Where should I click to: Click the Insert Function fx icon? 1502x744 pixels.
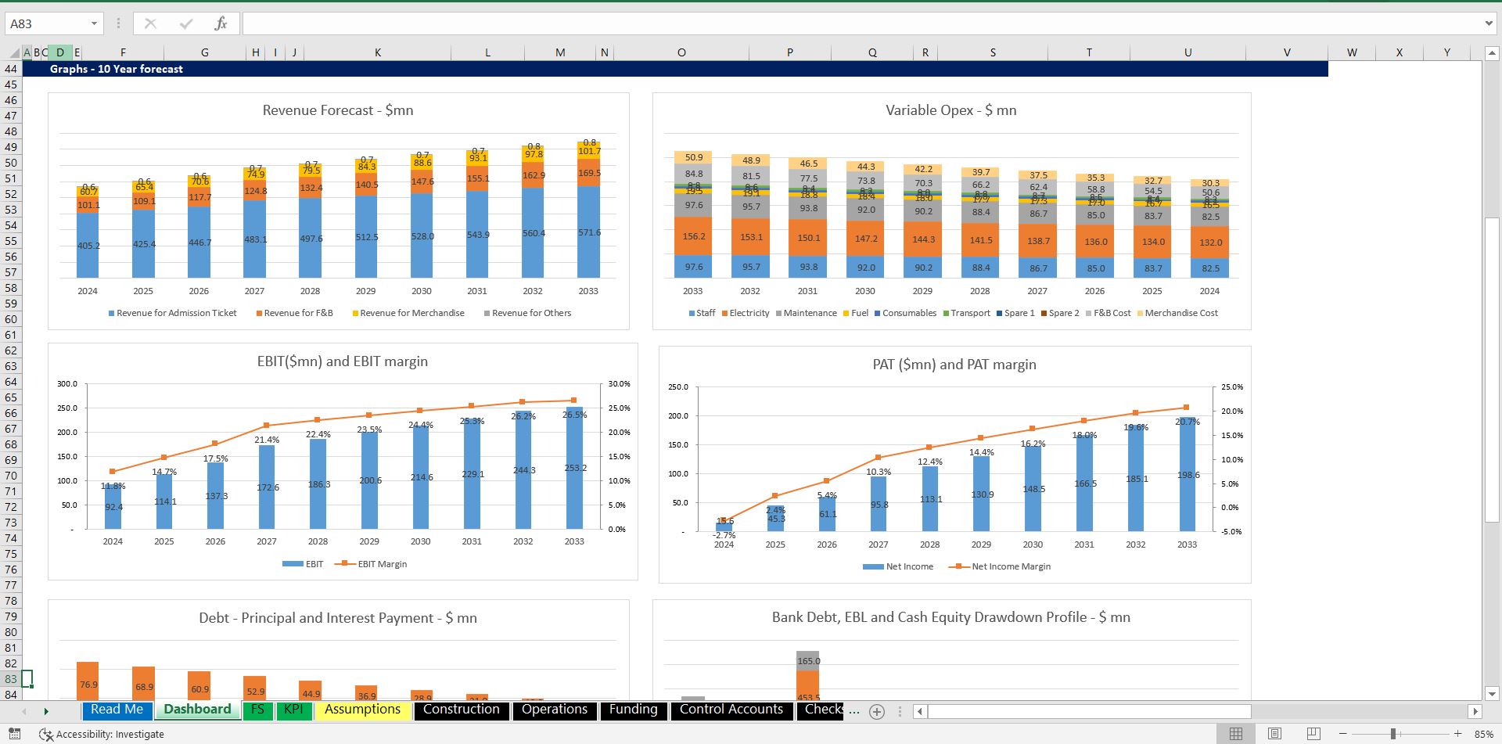pos(221,23)
